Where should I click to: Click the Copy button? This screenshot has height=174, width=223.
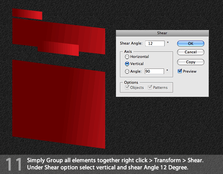[191, 62]
